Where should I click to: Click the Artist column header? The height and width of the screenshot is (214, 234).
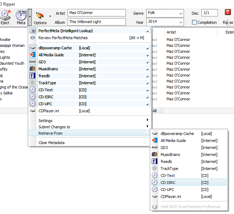pos(171,32)
